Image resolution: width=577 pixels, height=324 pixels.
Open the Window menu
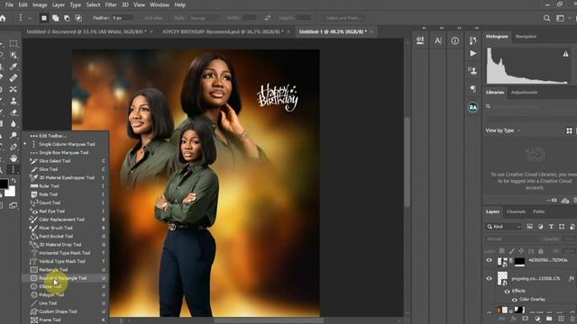pos(160,4)
